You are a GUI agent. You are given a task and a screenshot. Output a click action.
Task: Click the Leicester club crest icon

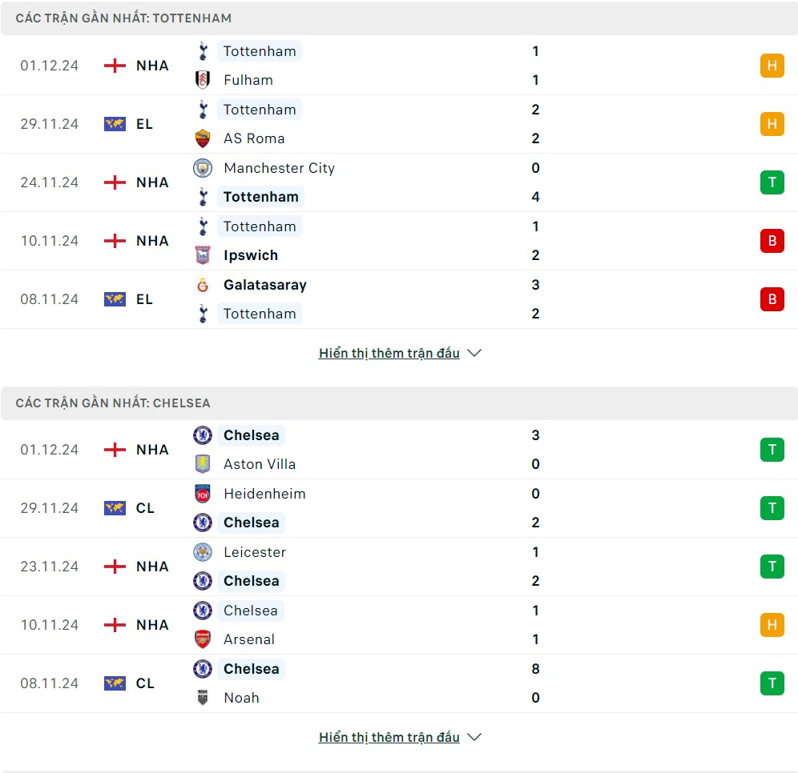203,552
